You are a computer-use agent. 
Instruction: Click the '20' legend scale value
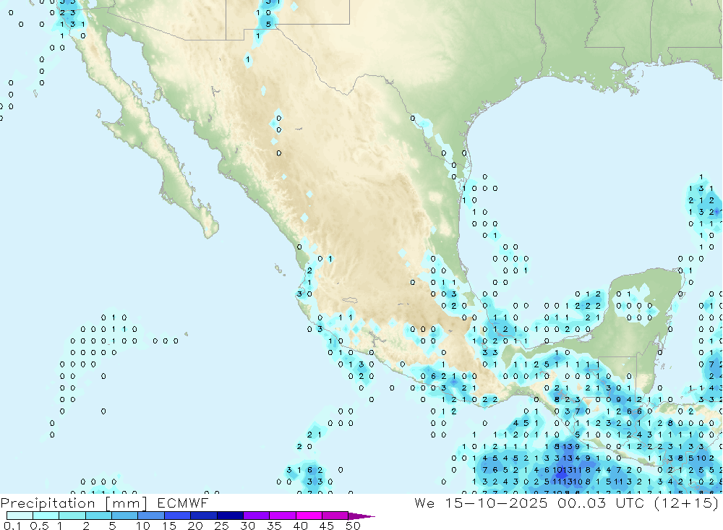click(x=195, y=526)
